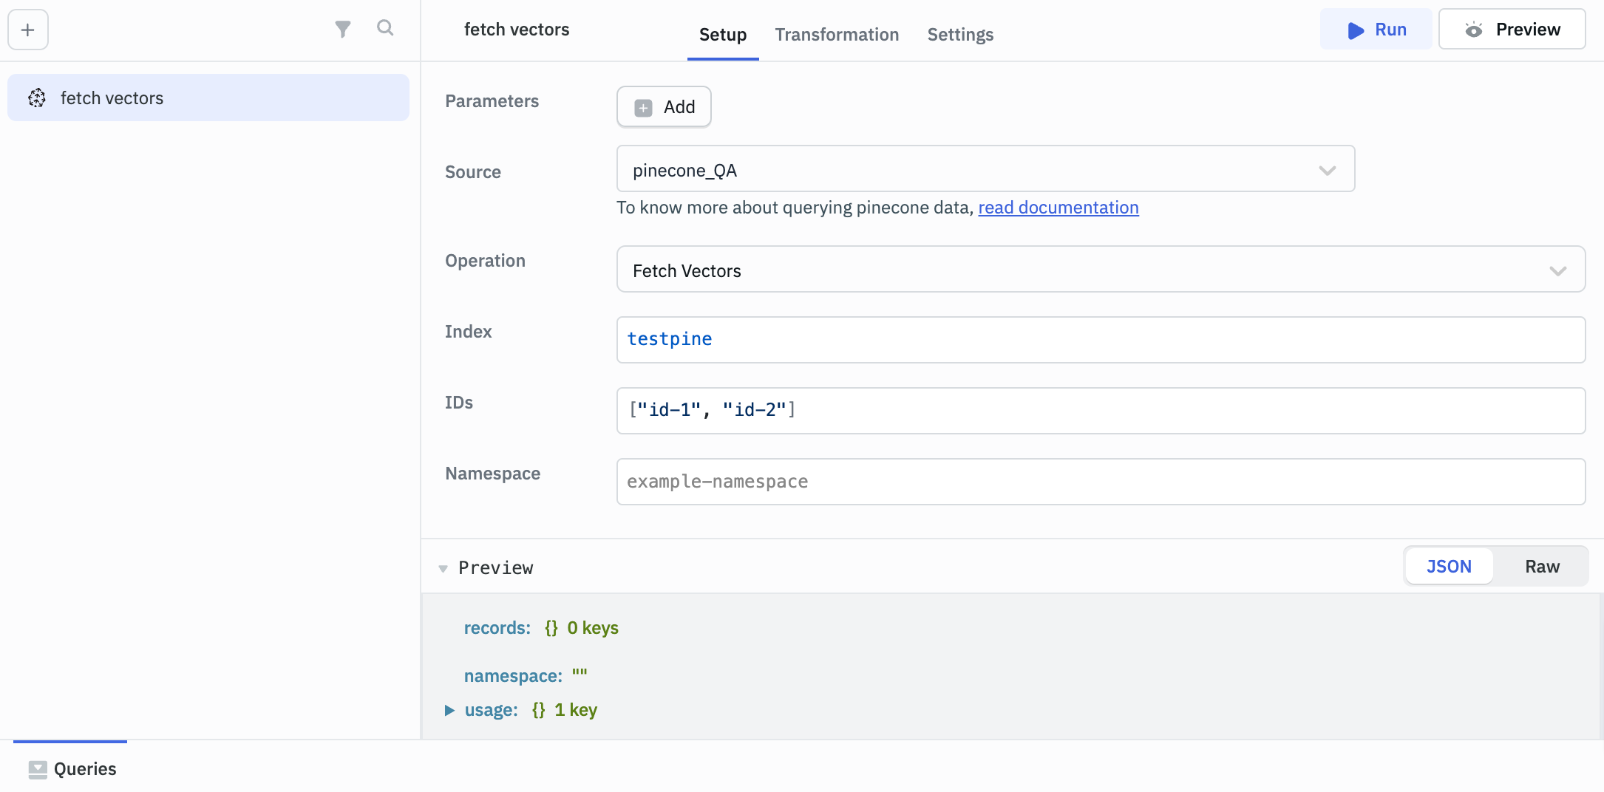Switch preview to Raw view
The height and width of the screenshot is (792, 1604).
click(1542, 567)
